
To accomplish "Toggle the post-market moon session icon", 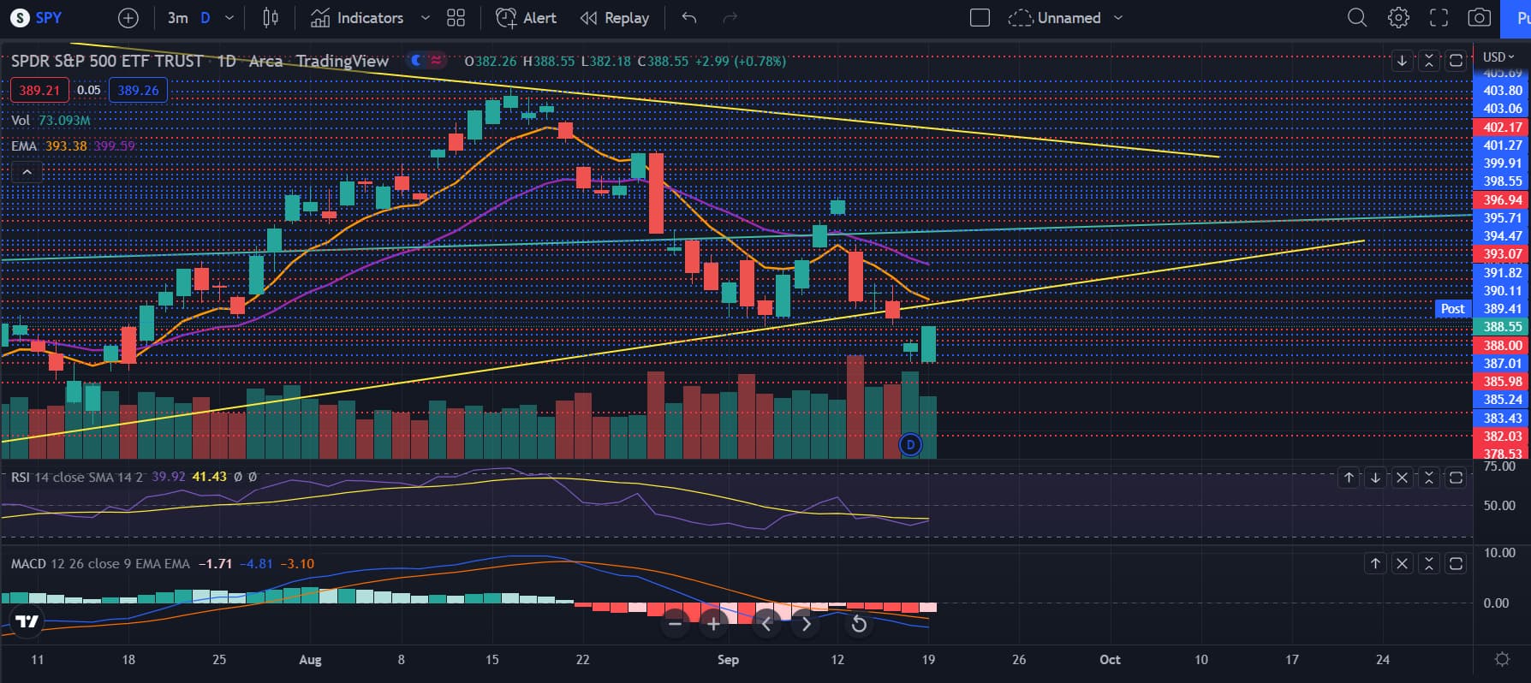I will (x=417, y=61).
